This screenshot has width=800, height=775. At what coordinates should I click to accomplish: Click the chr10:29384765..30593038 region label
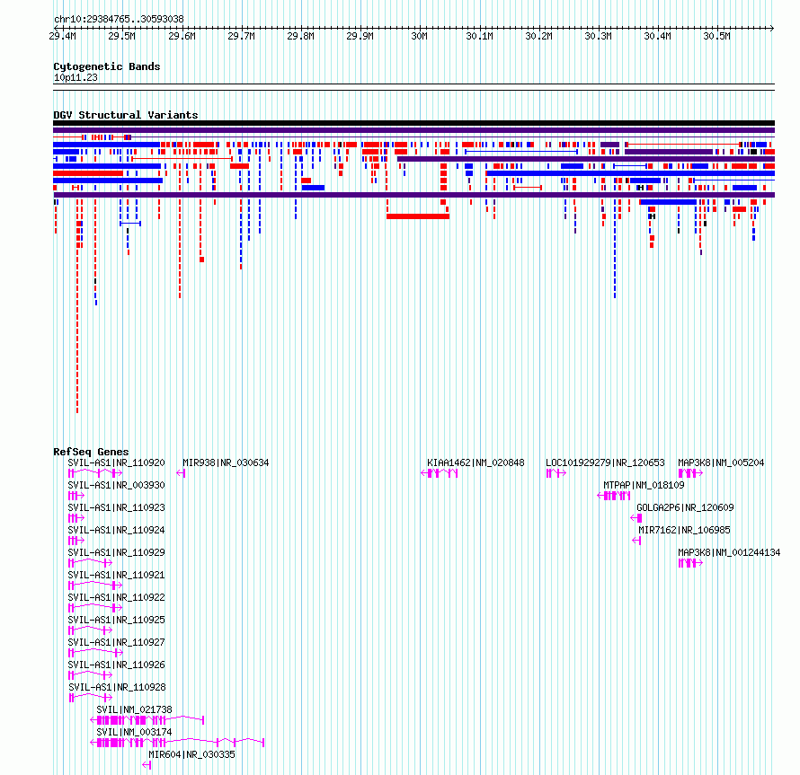pyautogui.click(x=119, y=19)
